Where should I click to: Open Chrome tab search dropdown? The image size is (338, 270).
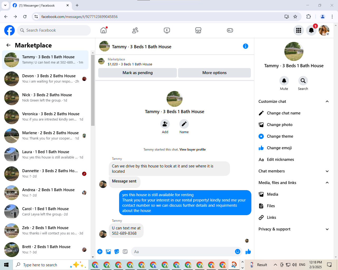5,5
